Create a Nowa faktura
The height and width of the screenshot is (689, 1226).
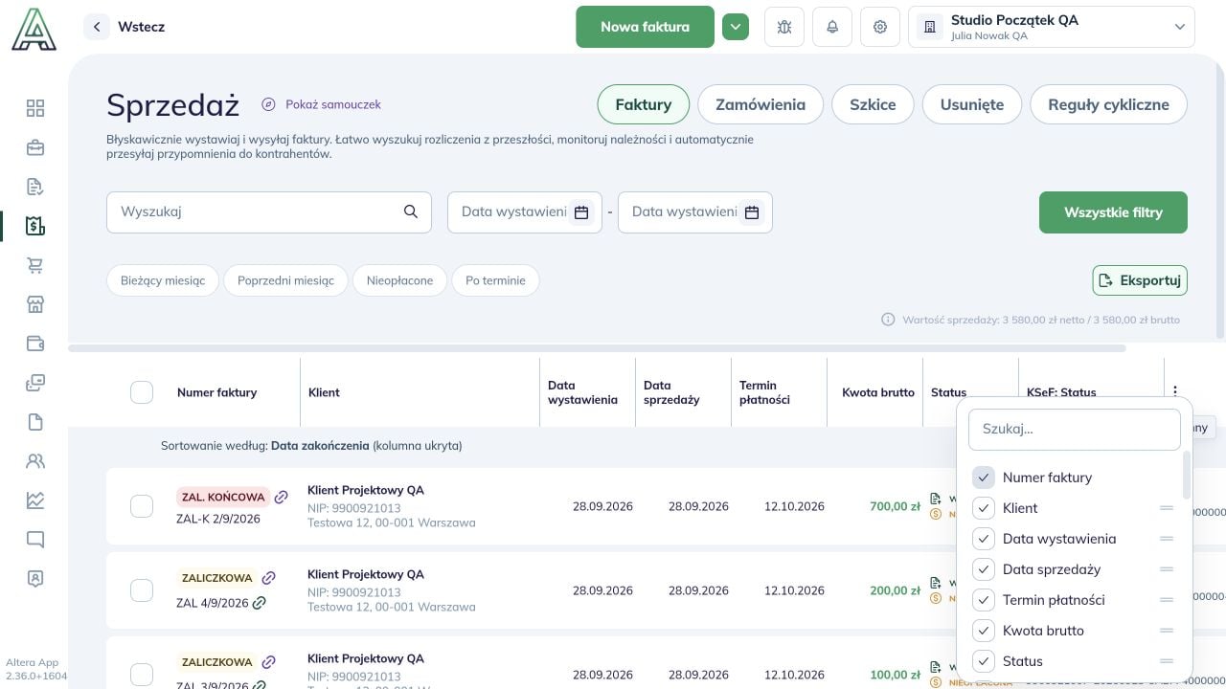tap(645, 27)
